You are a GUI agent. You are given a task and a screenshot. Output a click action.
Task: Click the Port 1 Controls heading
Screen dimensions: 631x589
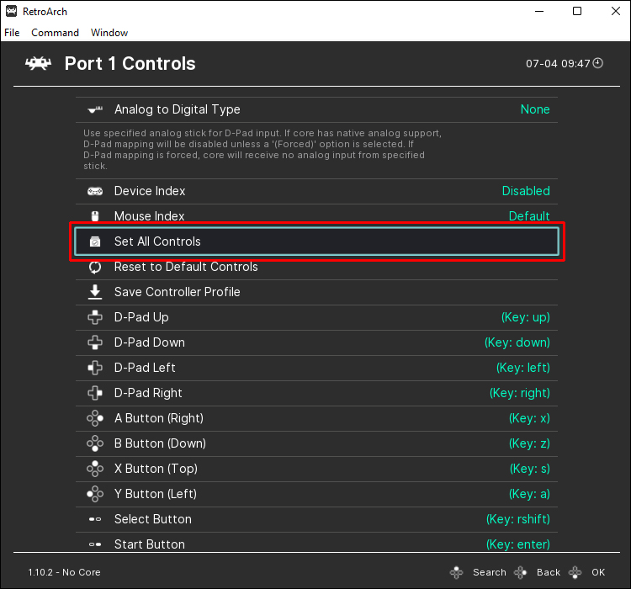pos(130,64)
